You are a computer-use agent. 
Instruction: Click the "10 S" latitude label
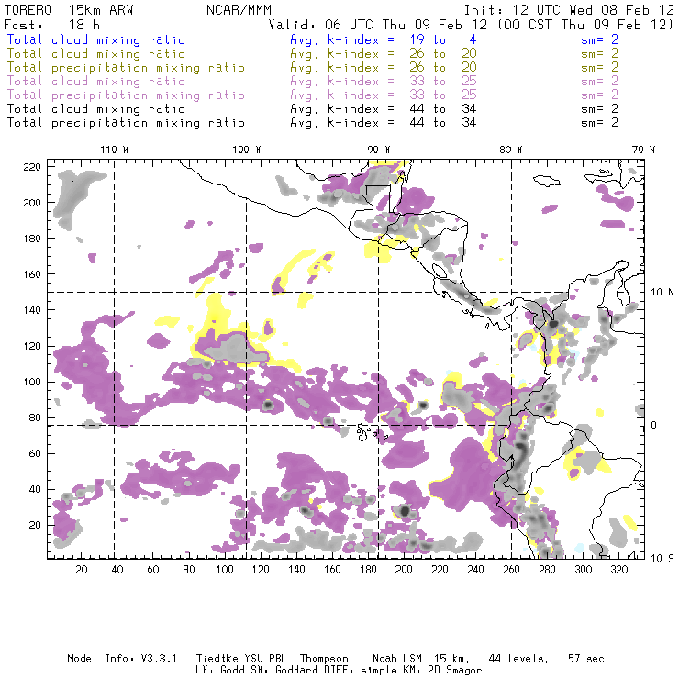pyautogui.click(x=662, y=559)
